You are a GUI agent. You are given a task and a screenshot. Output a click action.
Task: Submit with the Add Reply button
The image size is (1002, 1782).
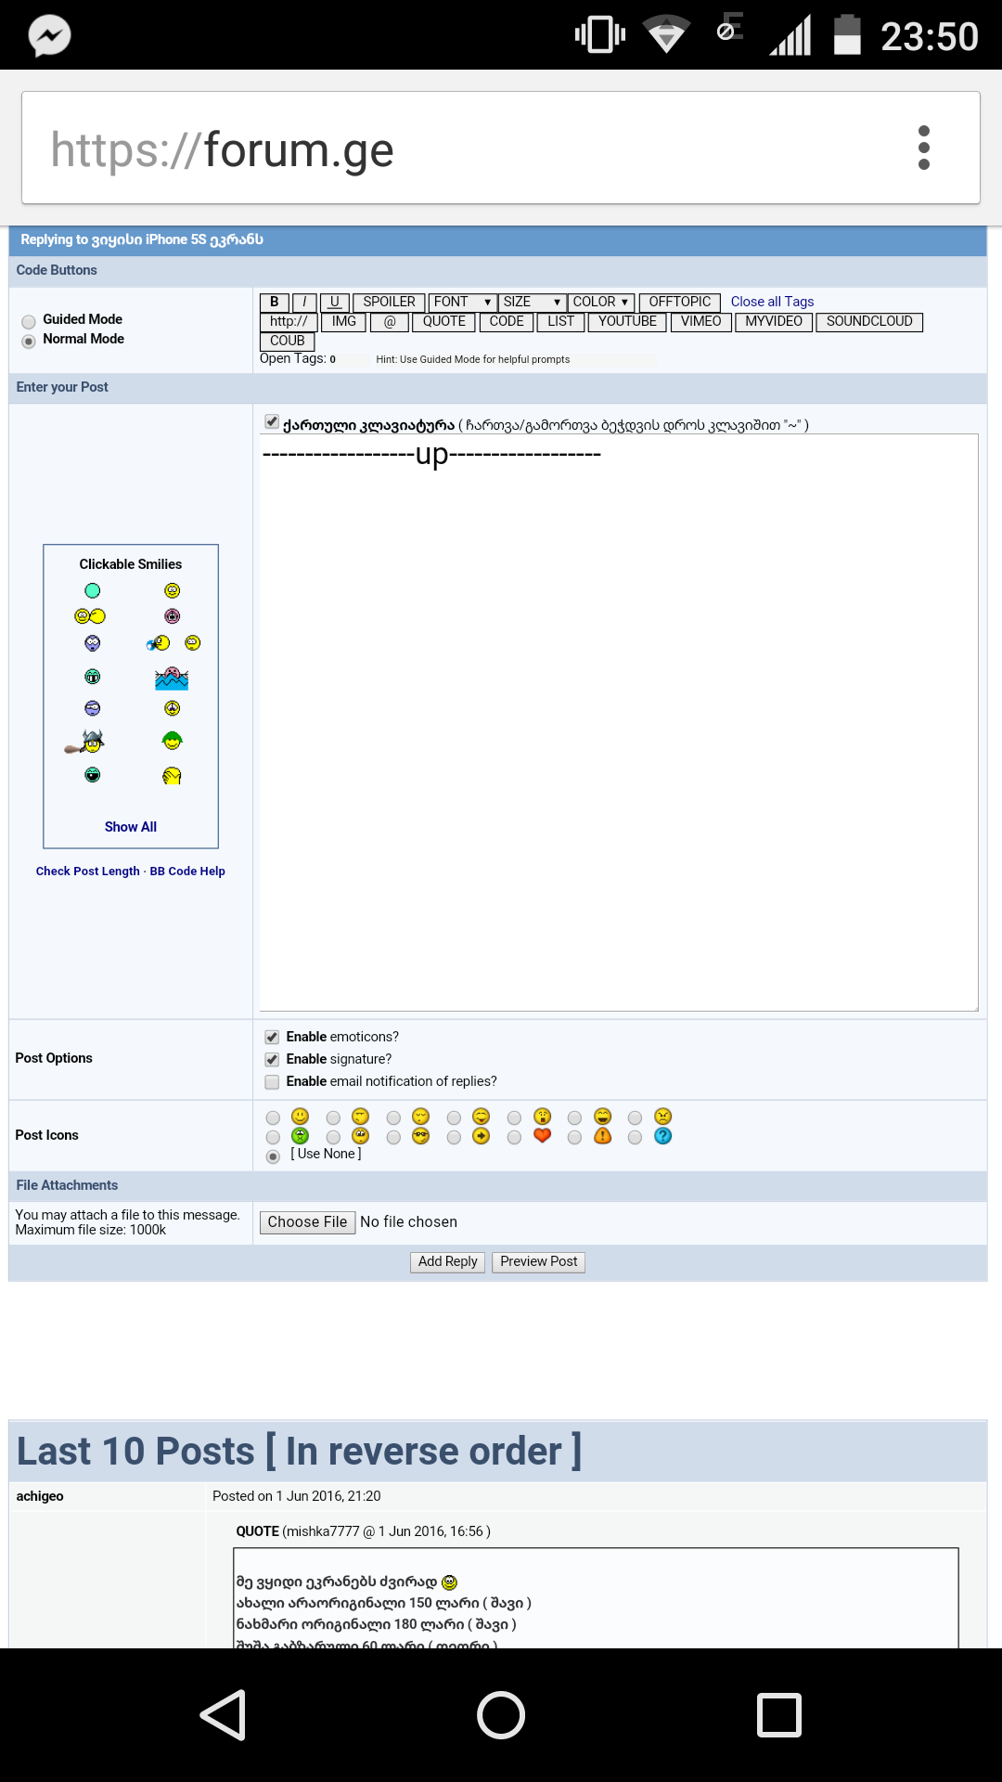[x=447, y=1262]
